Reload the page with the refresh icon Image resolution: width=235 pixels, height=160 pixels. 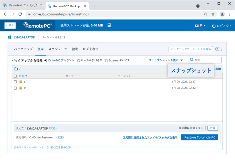pyautogui.click(x=20, y=14)
